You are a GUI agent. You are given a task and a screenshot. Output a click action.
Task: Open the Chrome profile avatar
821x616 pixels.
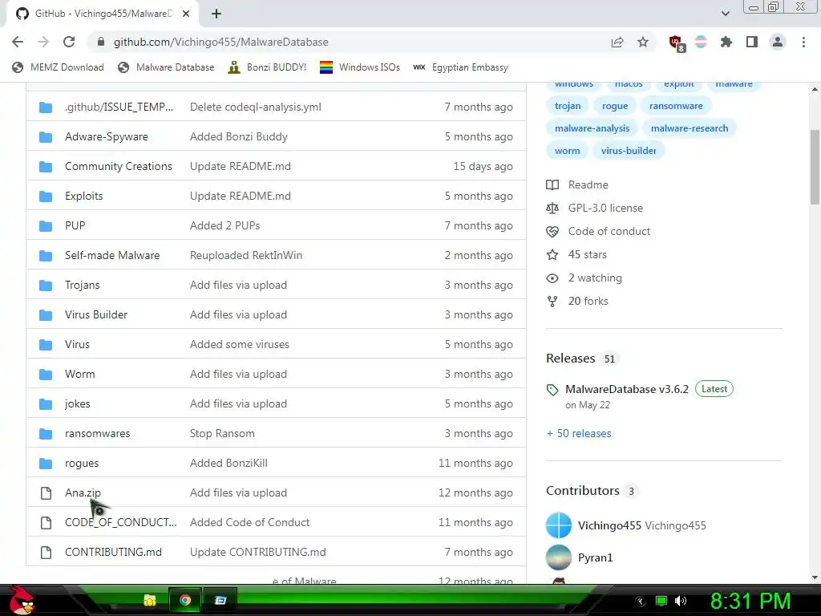[x=778, y=42]
